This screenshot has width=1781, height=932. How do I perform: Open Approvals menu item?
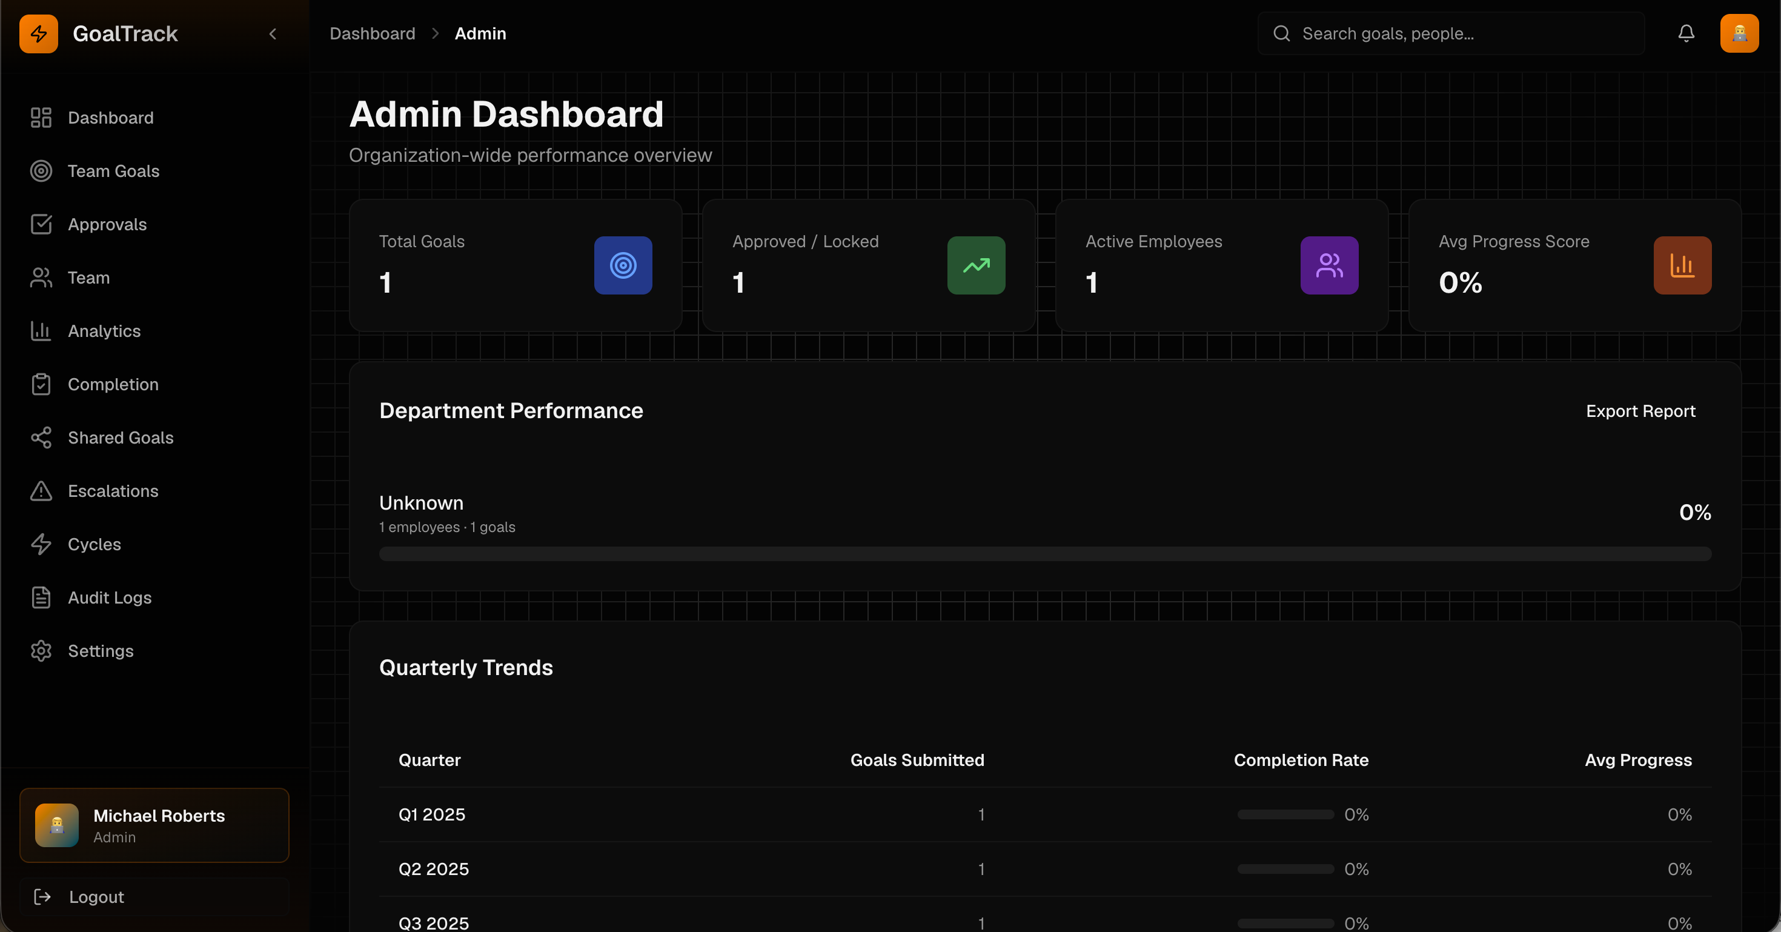coord(154,224)
